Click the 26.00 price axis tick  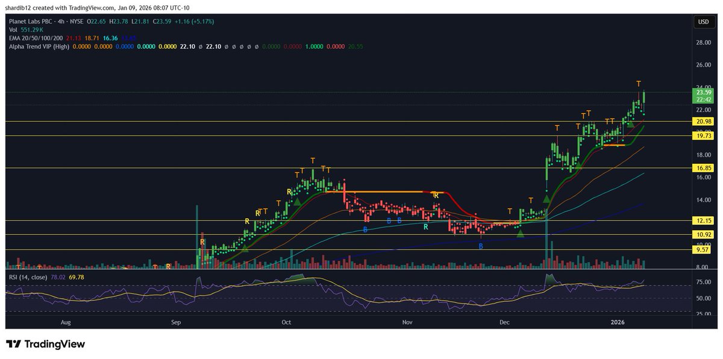click(703, 65)
